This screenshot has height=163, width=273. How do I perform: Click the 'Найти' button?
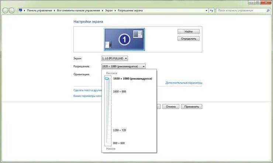[189, 31]
